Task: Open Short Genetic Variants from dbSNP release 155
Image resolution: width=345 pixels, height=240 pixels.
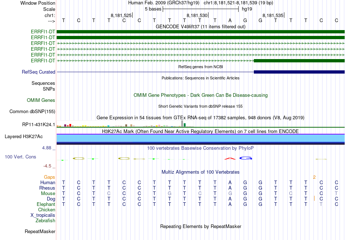Action: 200,106
